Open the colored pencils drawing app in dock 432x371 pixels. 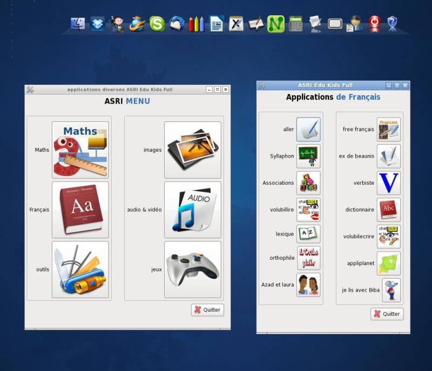(x=197, y=24)
